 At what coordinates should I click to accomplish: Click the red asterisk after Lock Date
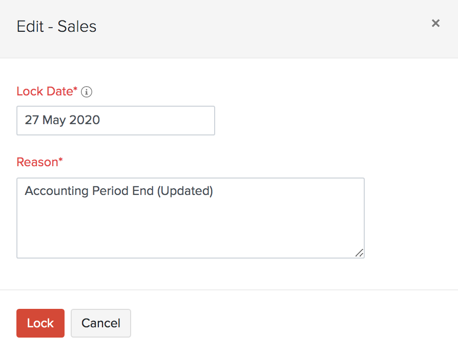click(x=76, y=90)
